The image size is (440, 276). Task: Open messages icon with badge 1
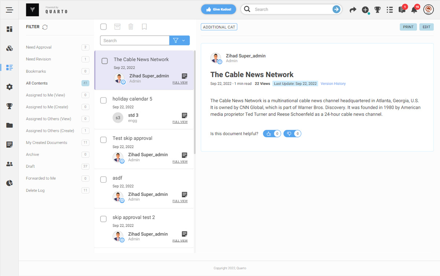click(x=402, y=10)
